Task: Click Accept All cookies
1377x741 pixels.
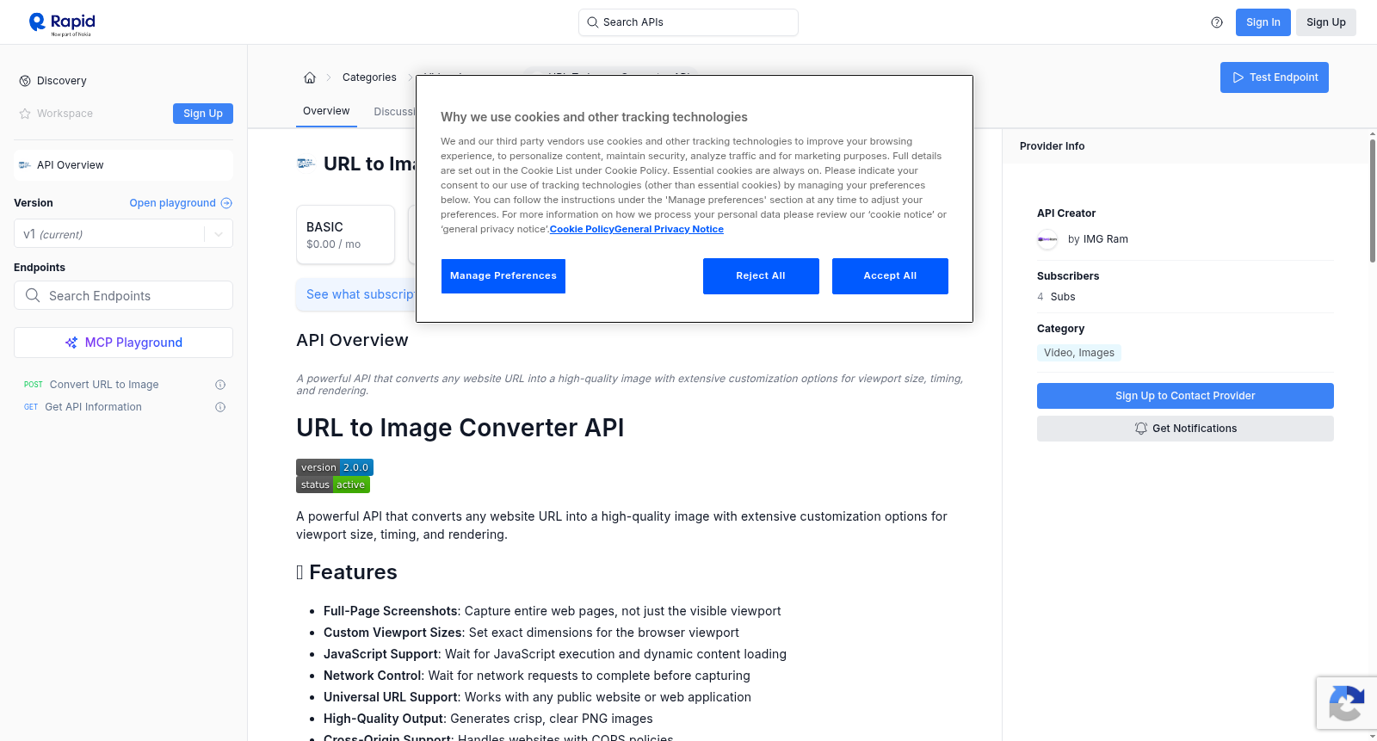Action: point(890,276)
